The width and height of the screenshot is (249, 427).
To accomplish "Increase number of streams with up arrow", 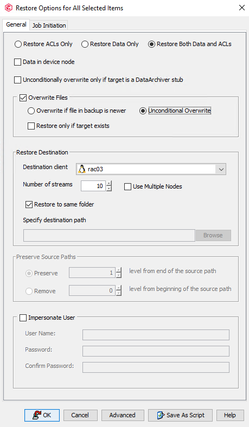I will [109, 184].
